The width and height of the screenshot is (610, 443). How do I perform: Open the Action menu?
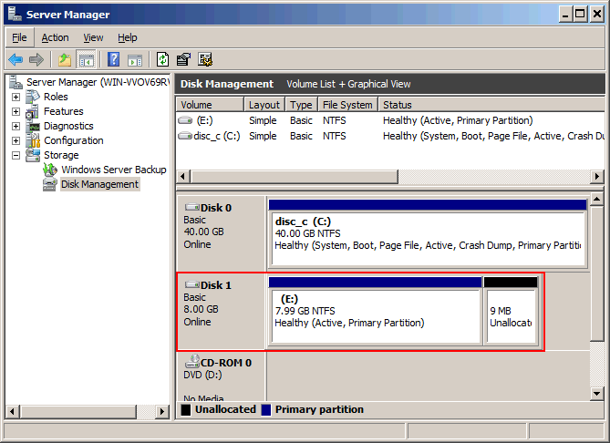coord(56,37)
